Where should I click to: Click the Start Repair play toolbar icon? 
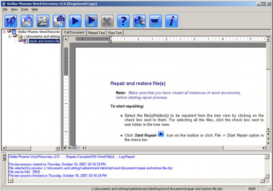[x=75, y=21]
